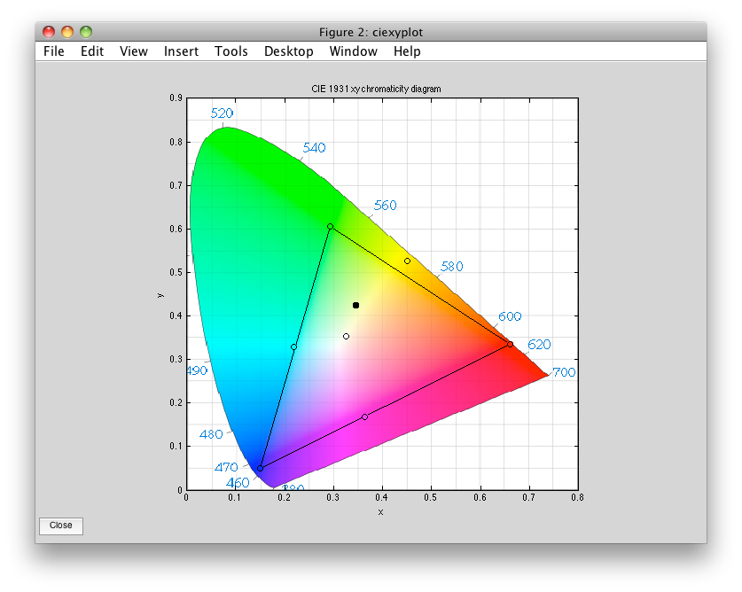Select the red primary vertex of the triangle

510,345
